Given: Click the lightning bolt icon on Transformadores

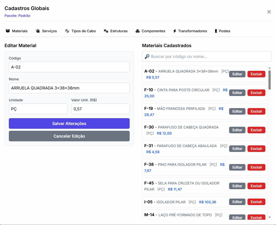Looking at the screenshot, I should tap(175, 31).
